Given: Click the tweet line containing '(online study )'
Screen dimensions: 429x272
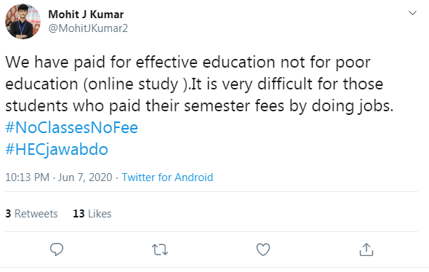Looking at the screenshot, I should pyautogui.click(x=194, y=84).
